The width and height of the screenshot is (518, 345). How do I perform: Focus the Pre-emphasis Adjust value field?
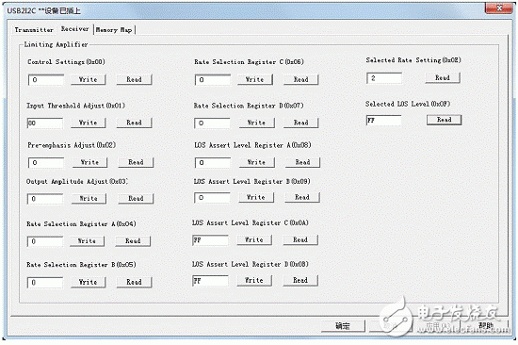[46, 163]
